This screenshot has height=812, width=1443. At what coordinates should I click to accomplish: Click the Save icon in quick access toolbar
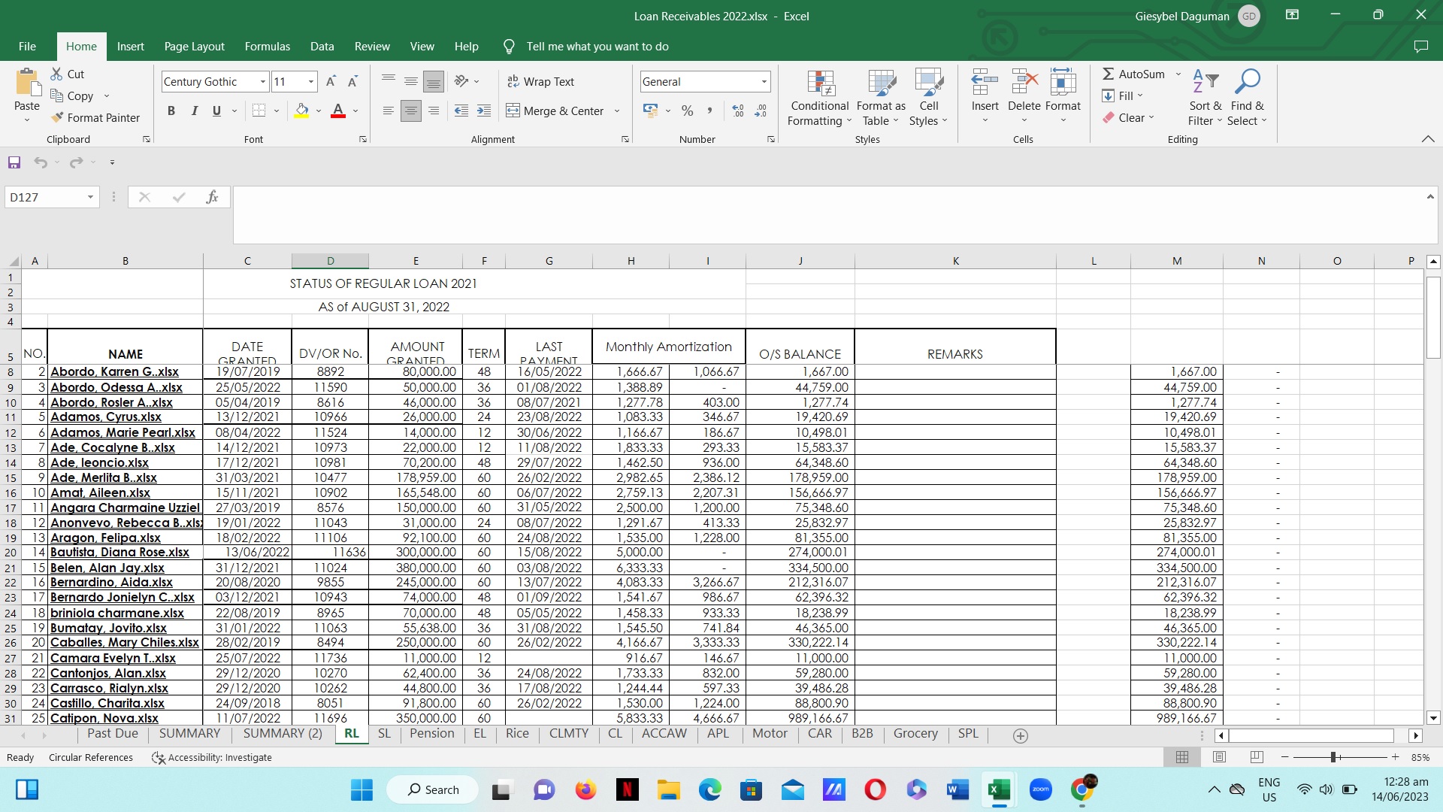click(x=14, y=162)
